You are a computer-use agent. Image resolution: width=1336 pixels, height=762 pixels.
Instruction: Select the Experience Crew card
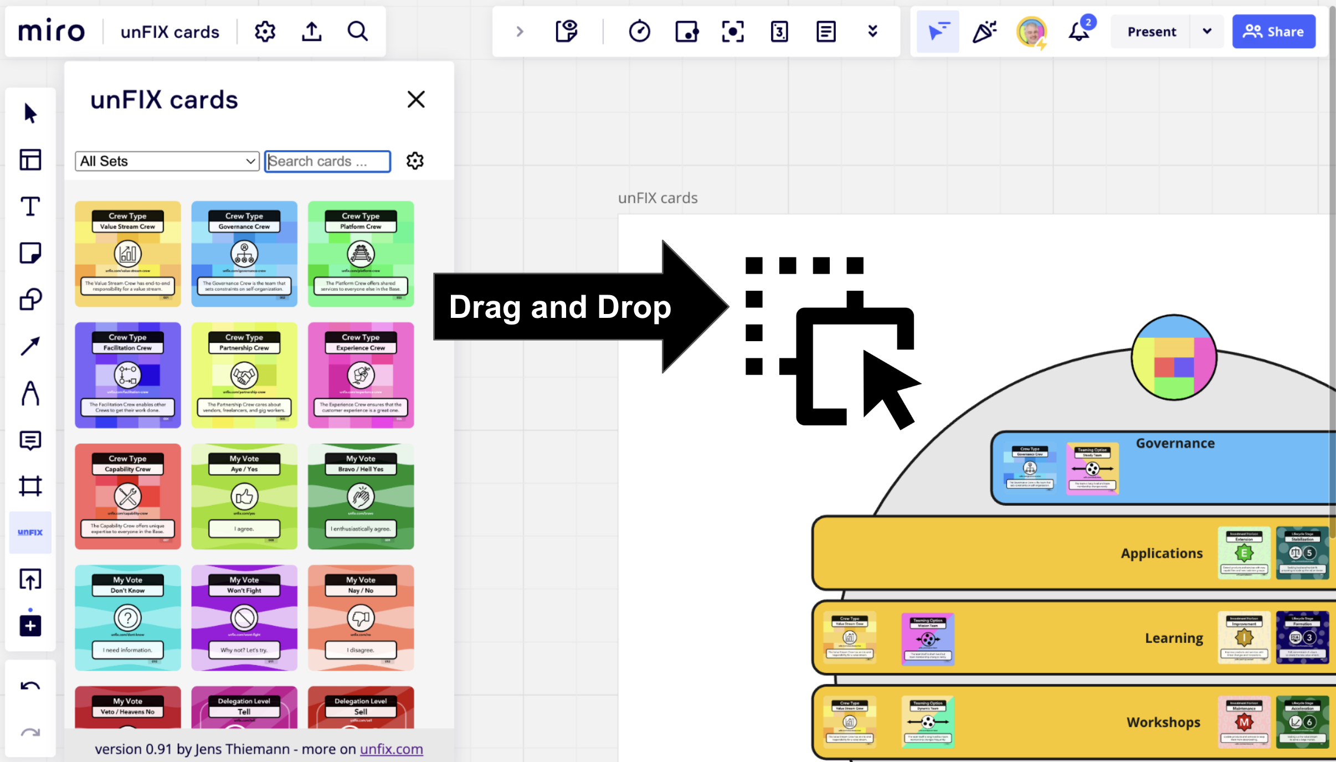pyautogui.click(x=361, y=375)
